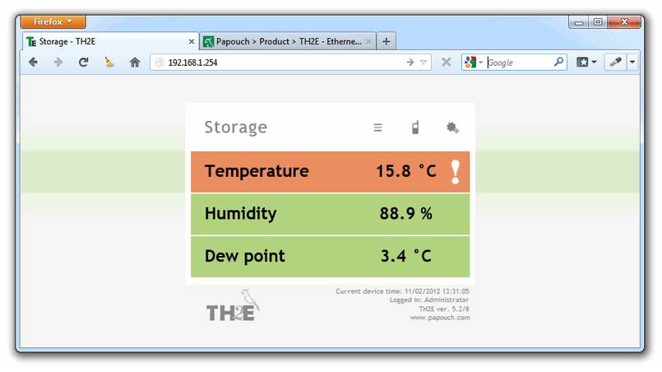
Task: Click the Logged in: Administrator text
Action: [x=429, y=300]
